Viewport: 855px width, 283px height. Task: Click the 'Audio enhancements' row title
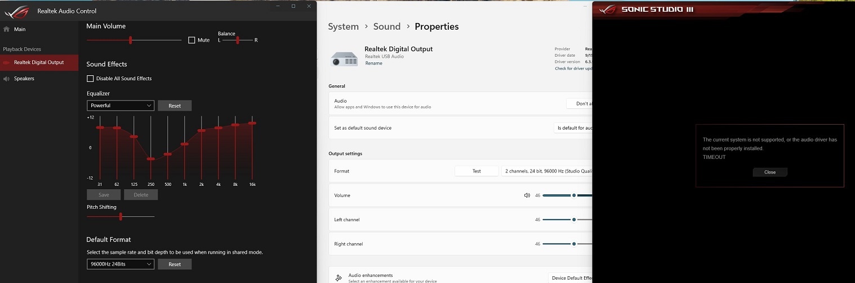pyautogui.click(x=371, y=275)
